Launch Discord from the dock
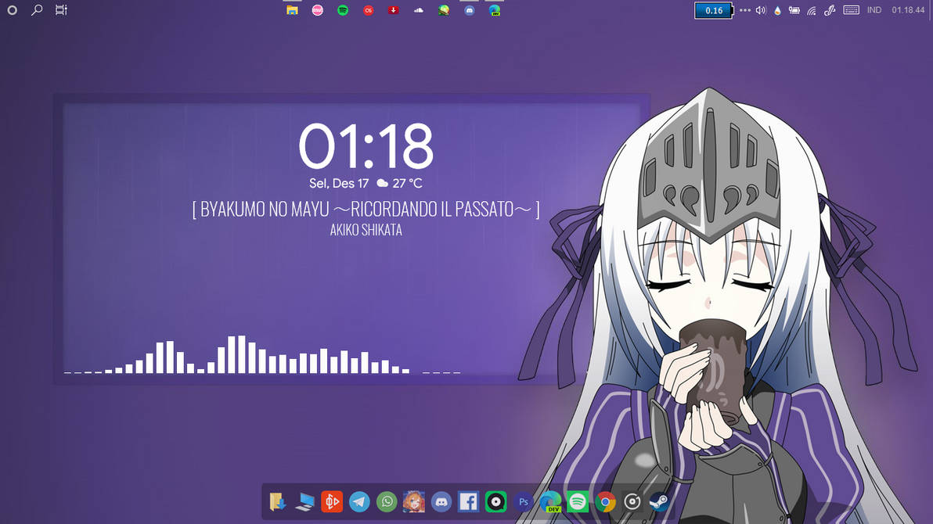This screenshot has width=933, height=524. coord(441,502)
